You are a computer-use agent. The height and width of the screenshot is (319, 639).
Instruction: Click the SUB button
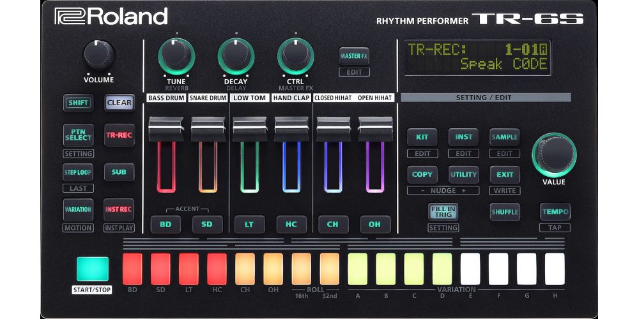(119, 172)
